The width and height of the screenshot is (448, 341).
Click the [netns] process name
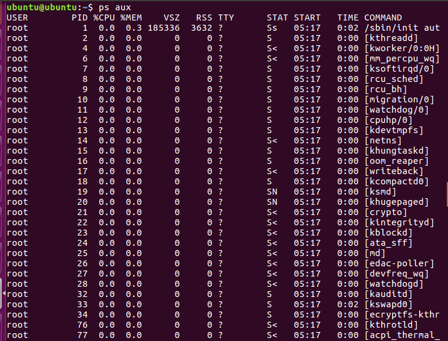(x=383, y=140)
